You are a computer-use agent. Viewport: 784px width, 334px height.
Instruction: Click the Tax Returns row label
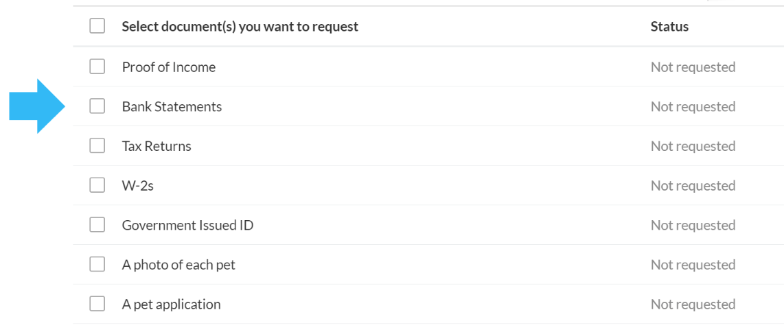tap(157, 146)
